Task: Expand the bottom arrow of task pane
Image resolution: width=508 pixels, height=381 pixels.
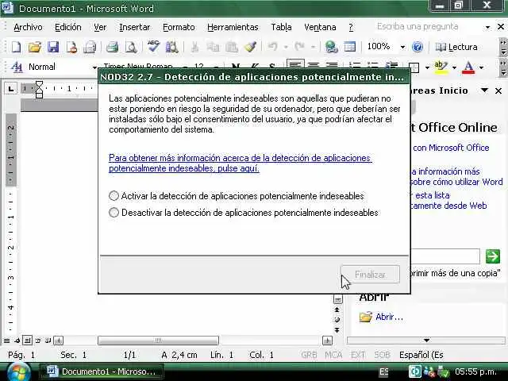Action: 426,341
